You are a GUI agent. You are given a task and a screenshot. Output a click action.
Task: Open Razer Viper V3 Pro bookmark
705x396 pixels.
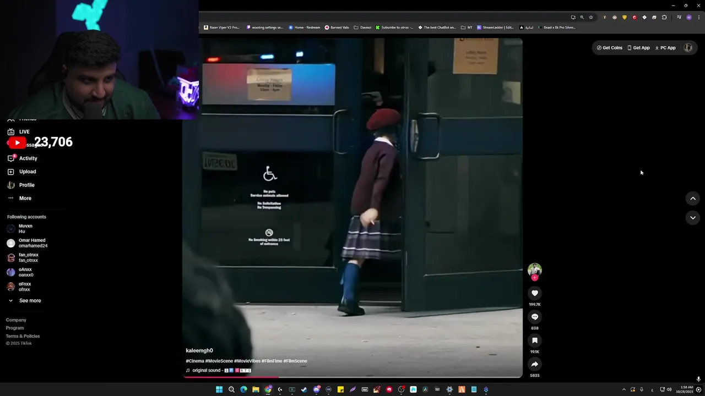pyautogui.click(x=221, y=28)
